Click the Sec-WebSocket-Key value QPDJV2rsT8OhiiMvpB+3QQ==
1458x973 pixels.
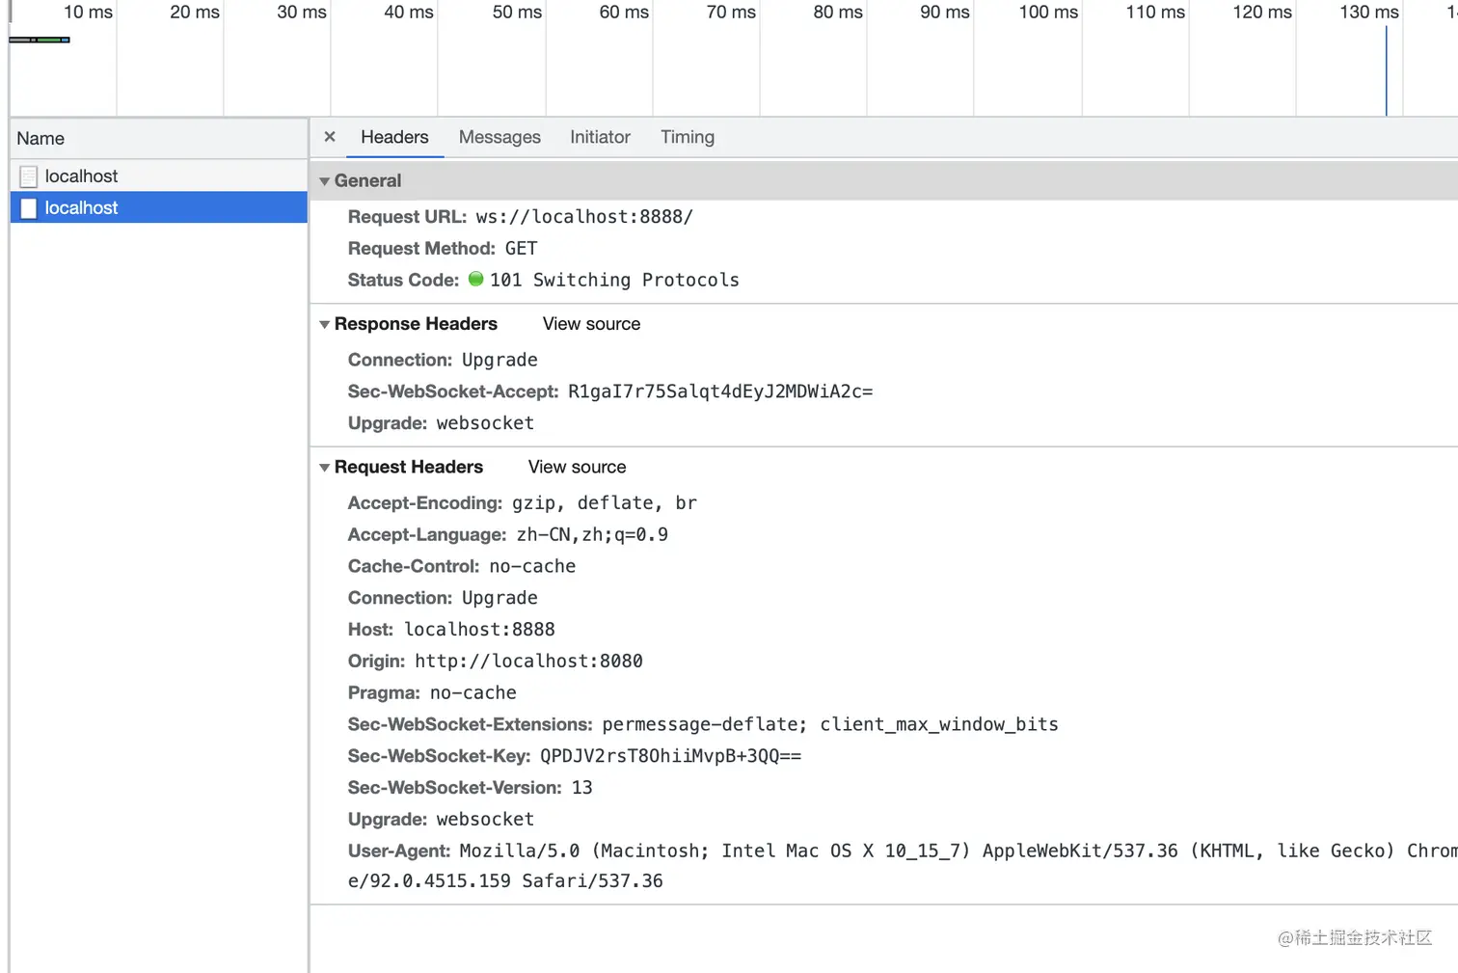[x=670, y=756]
